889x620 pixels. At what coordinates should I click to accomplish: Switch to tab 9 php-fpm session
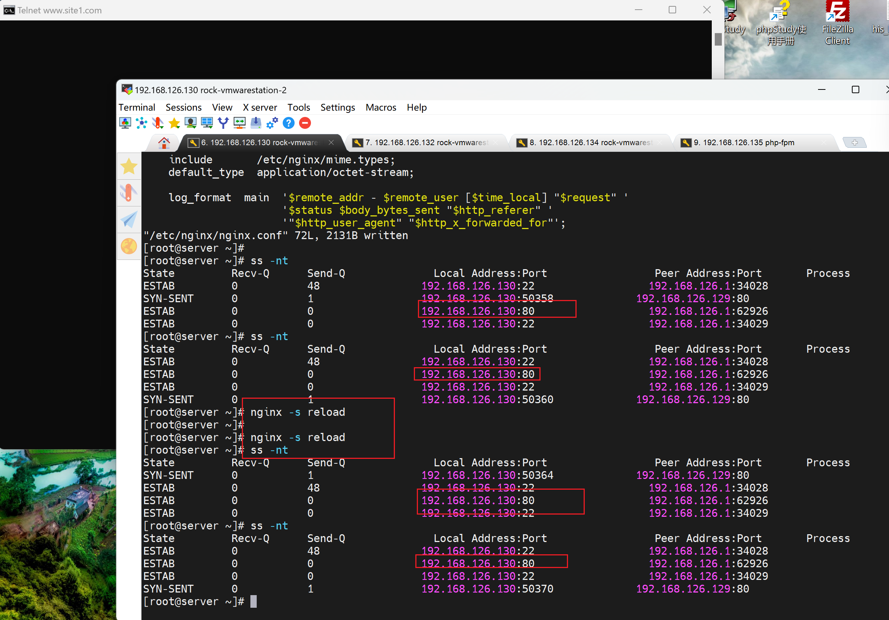tap(743, 143)
